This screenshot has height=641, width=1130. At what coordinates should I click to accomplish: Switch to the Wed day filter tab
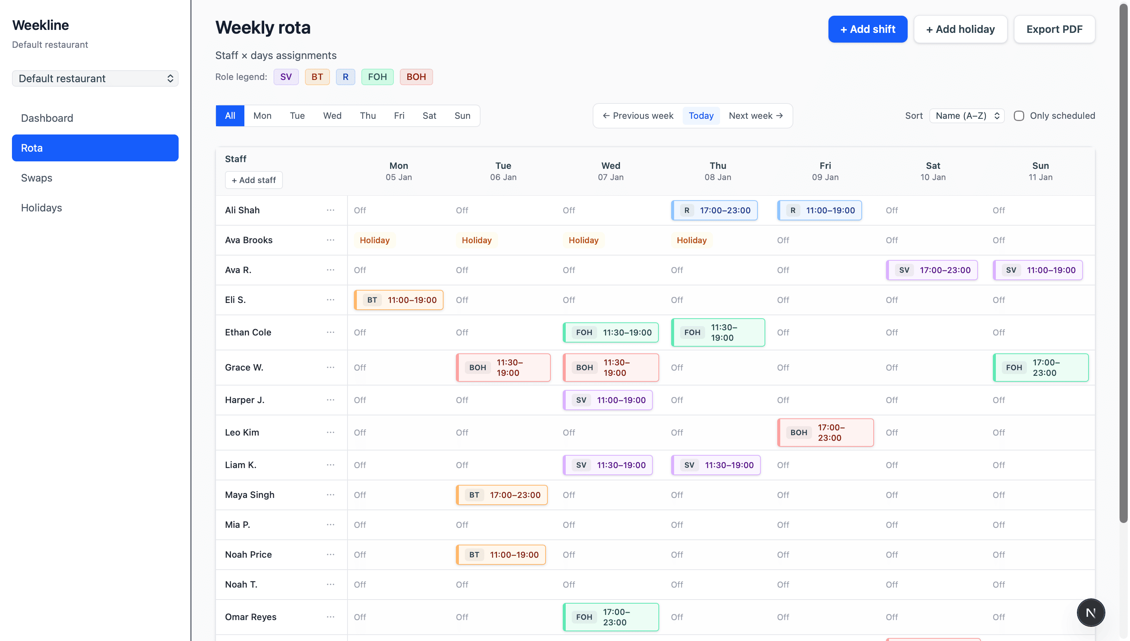pyautogui.click(x=333, y=115)
